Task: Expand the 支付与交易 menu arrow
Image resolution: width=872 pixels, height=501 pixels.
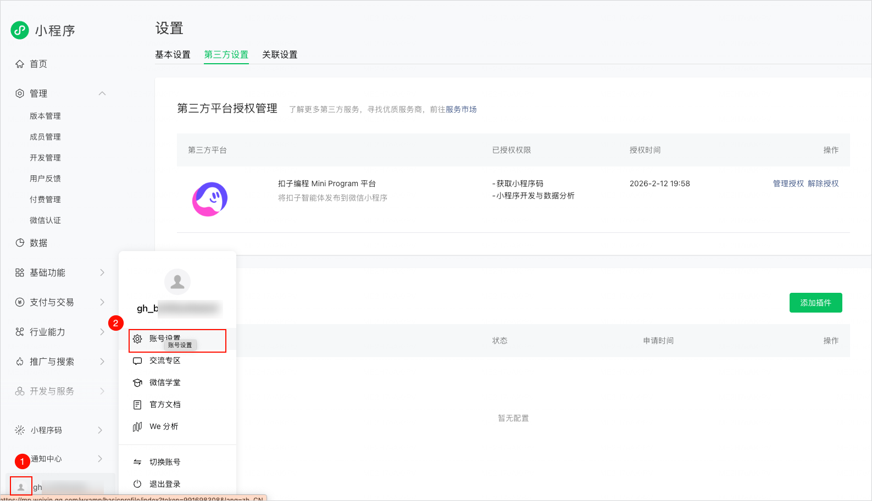Action: point(102,302)
